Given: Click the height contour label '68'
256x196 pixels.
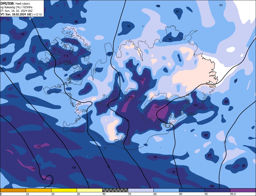Looking at the screenshot, I should (x=188, y=95).
